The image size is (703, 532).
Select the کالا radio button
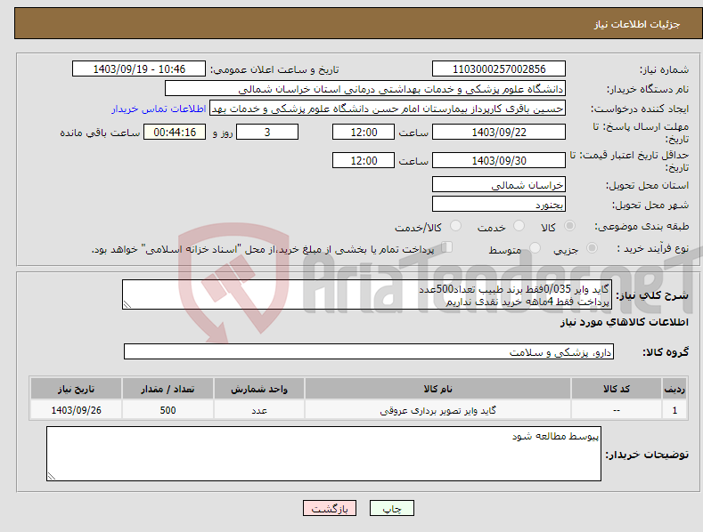pyautogui.click(x=569, y=226)
